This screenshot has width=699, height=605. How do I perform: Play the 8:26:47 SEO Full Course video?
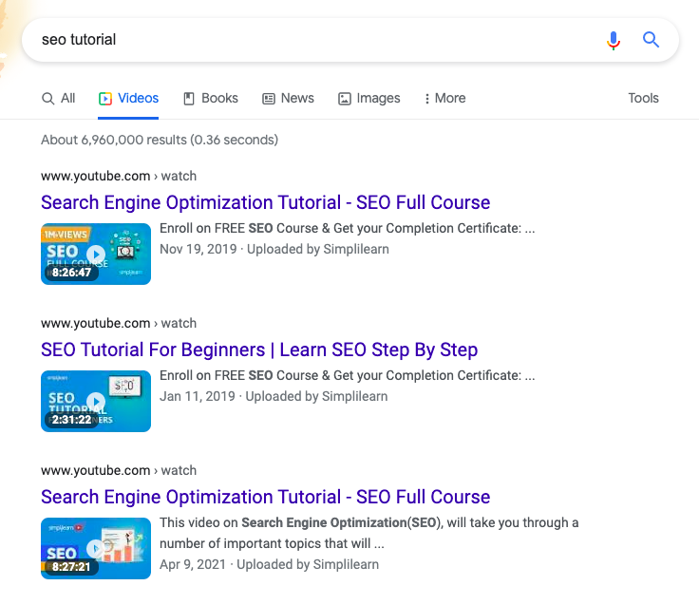click(x=96, y=254)
